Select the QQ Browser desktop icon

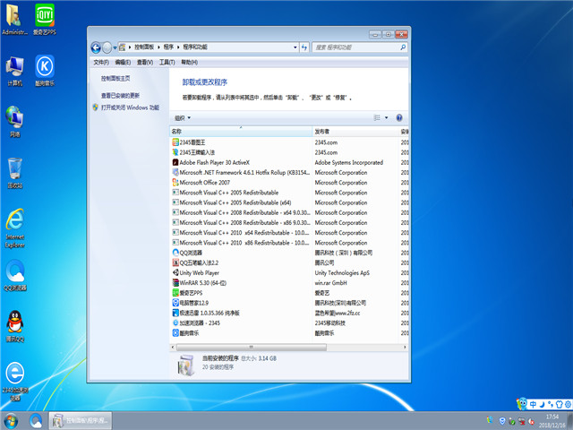[14, 275]
